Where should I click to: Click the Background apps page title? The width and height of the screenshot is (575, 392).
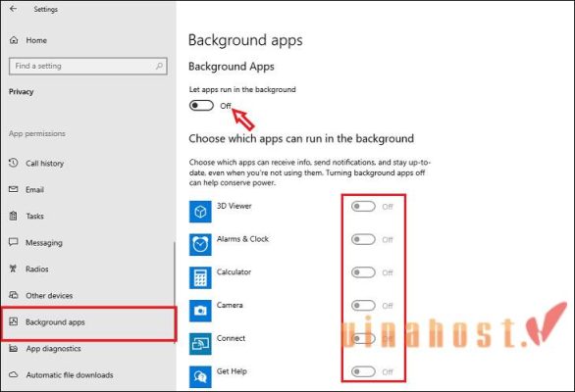tap(245, 40)
